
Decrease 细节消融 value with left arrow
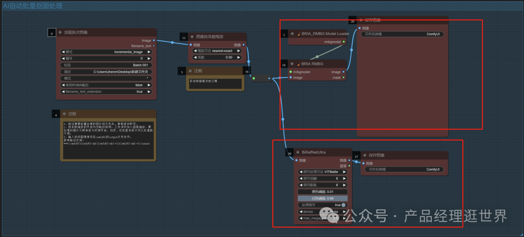pyautogui.click(x=300, y=178)
